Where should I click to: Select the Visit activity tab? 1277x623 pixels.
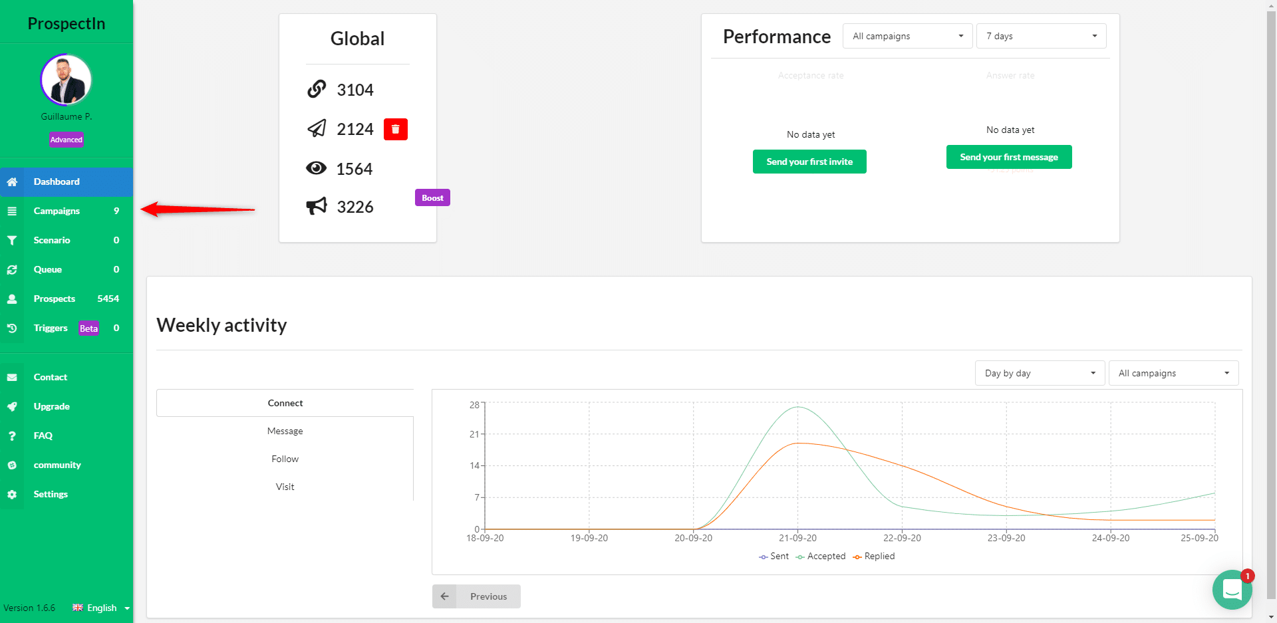285,487
